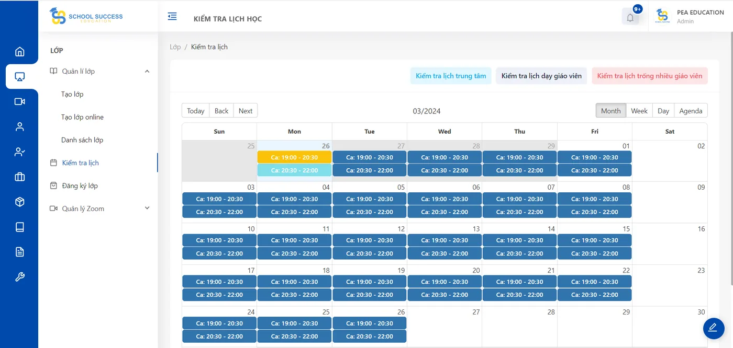Screen dimensions: 733x348
Task: Advance the calendar with Next
Action: 246,111
